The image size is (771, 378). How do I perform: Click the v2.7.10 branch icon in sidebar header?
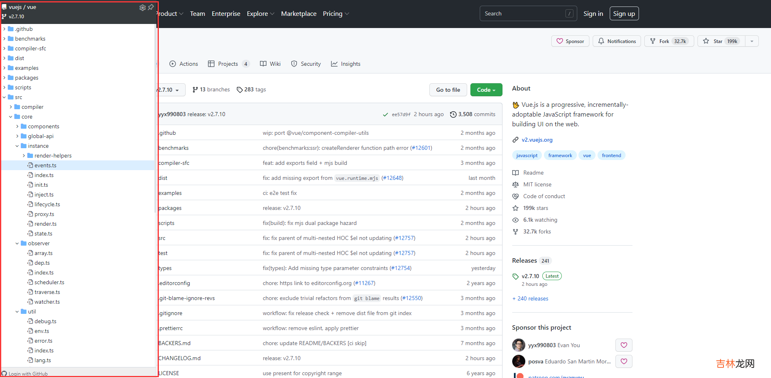[x=4, y=17]
